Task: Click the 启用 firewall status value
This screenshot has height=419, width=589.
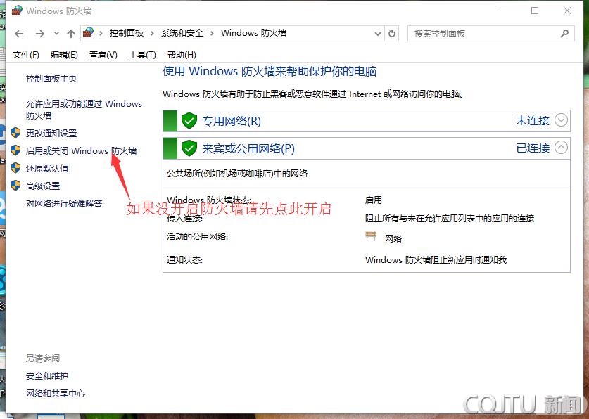Action: coord(374,200)
